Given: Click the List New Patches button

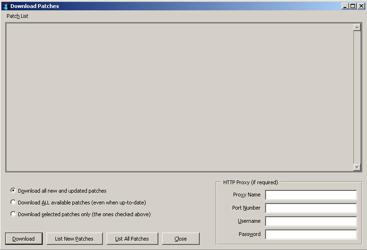Looking at the screenshot, I should (x=74, y=239).
